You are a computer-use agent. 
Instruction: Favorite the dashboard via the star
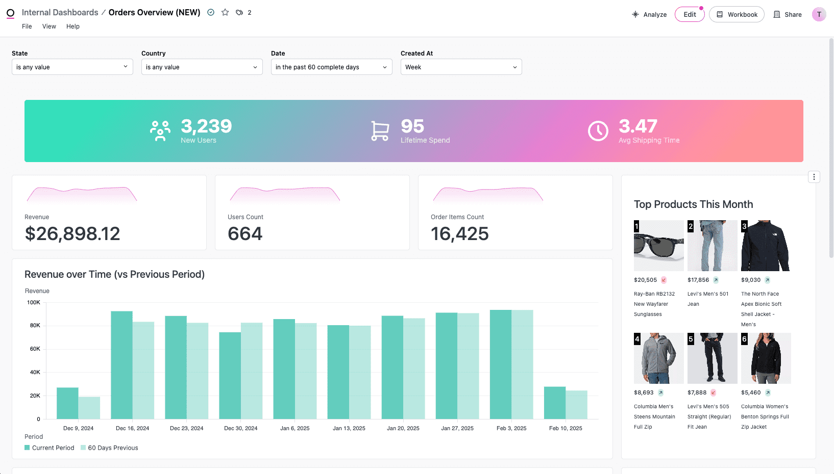point(225,12)
